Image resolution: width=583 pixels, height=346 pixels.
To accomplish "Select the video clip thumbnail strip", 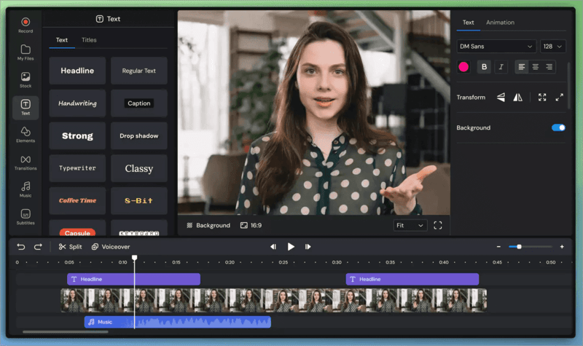I will pyautogui.click(x=274, y=301).
